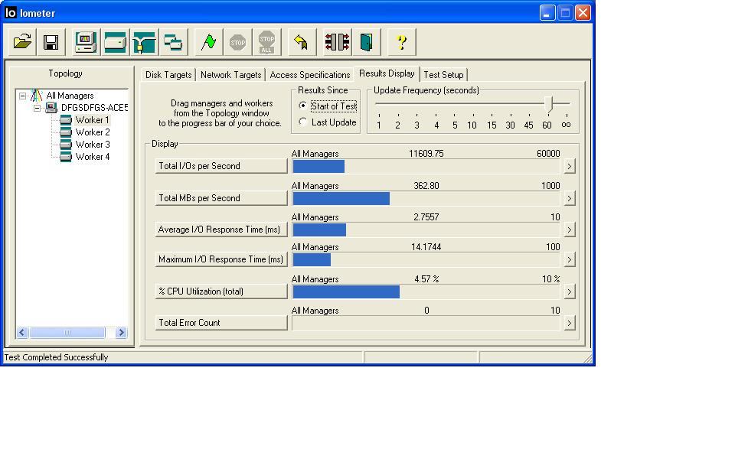Click the Stop All tests icon

pyautogui.click(x=266, y=42)
